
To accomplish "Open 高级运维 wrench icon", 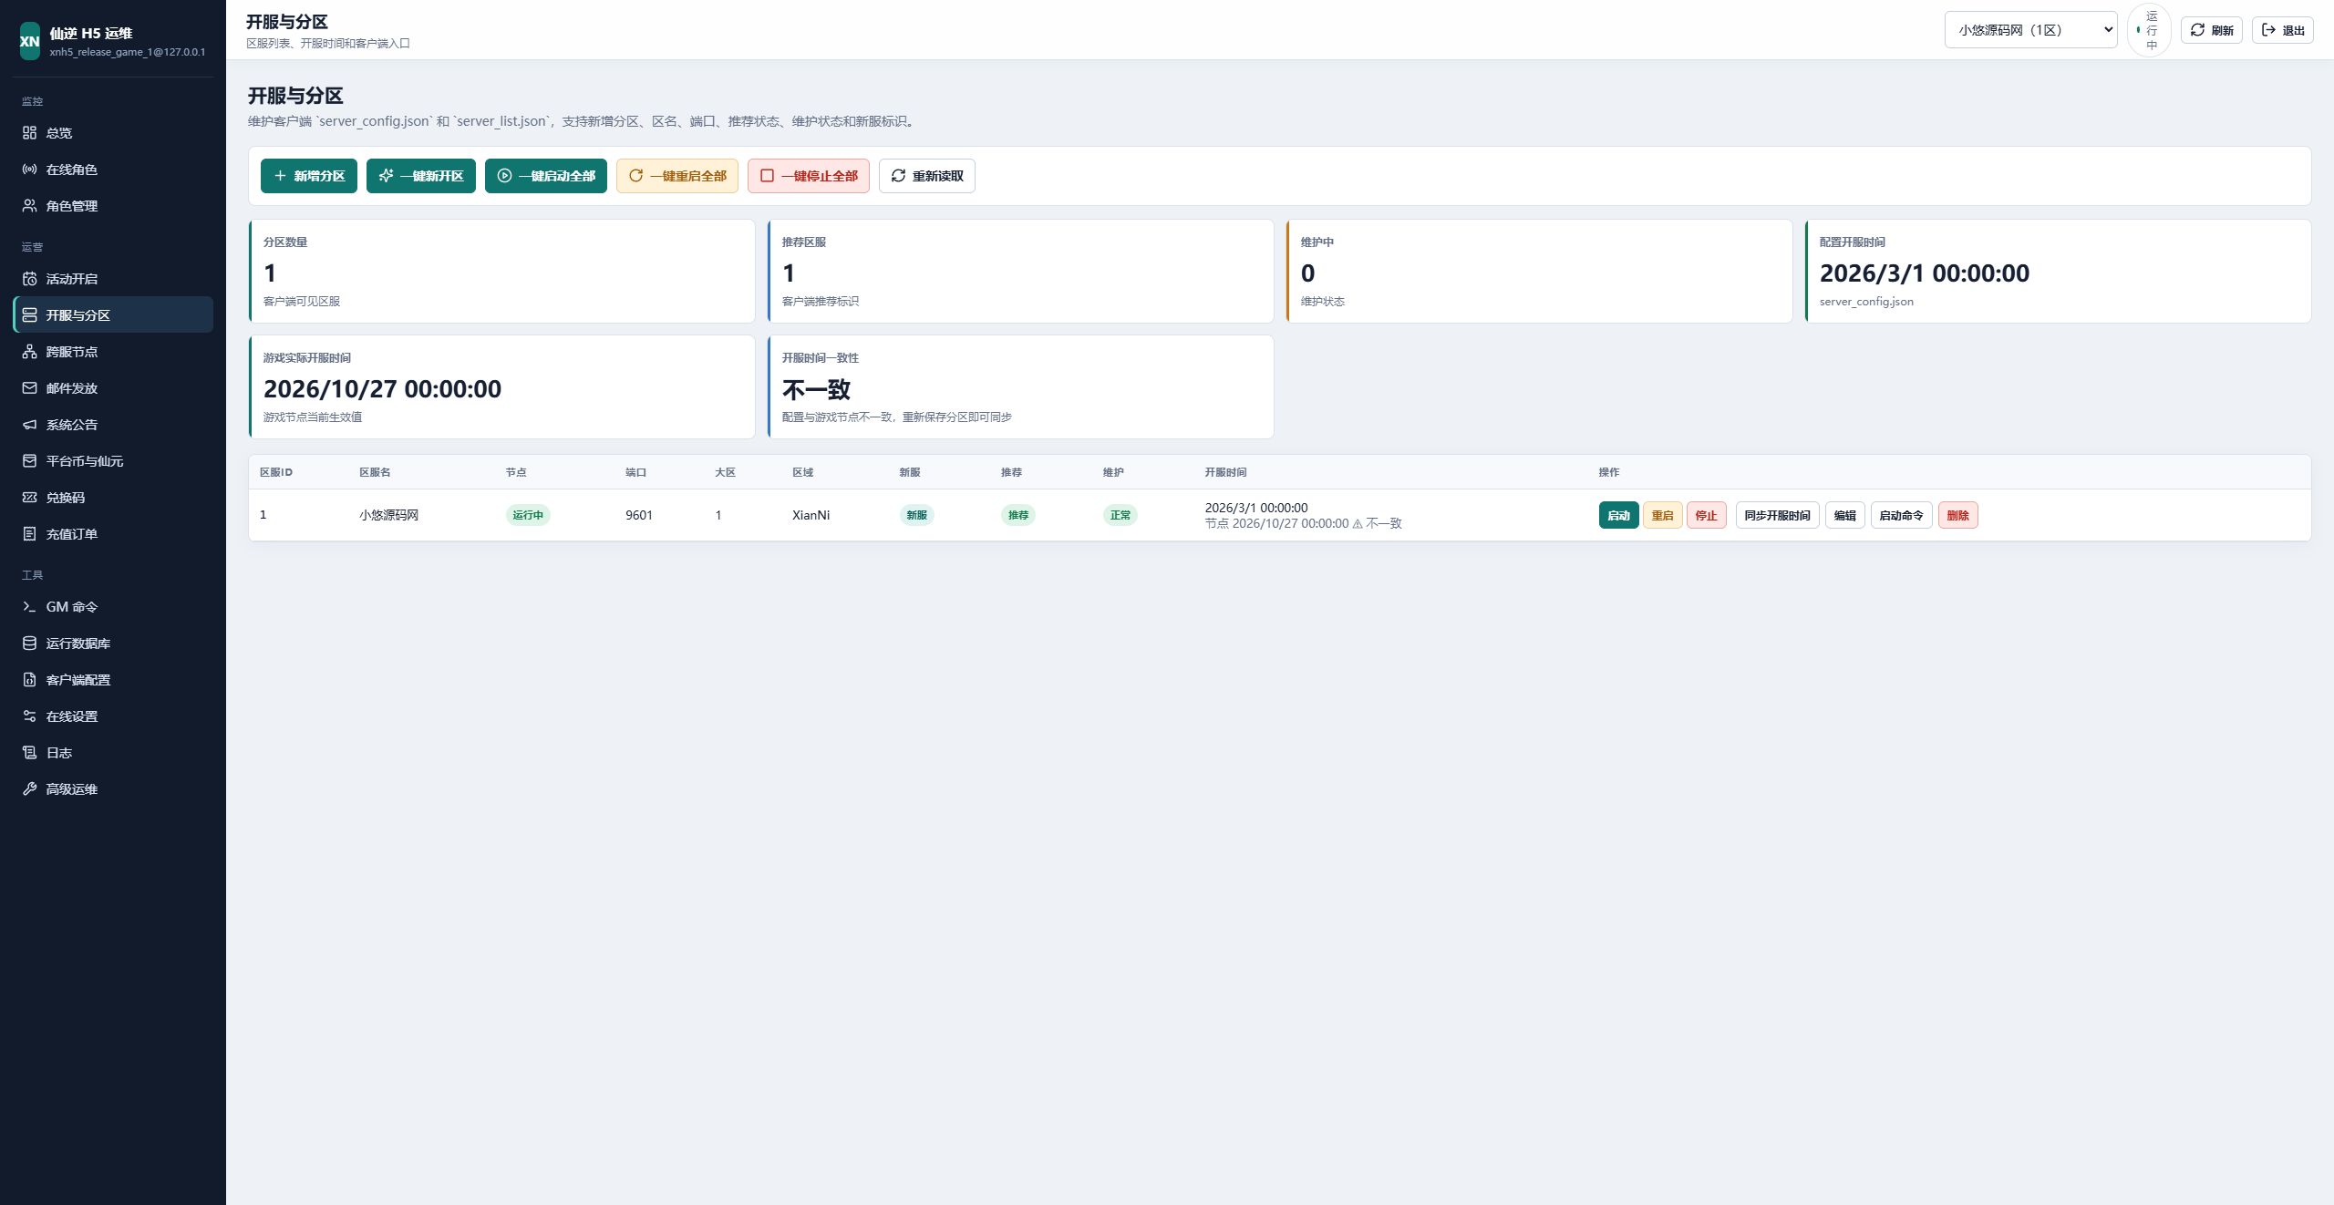I will (x=29, y=789).
